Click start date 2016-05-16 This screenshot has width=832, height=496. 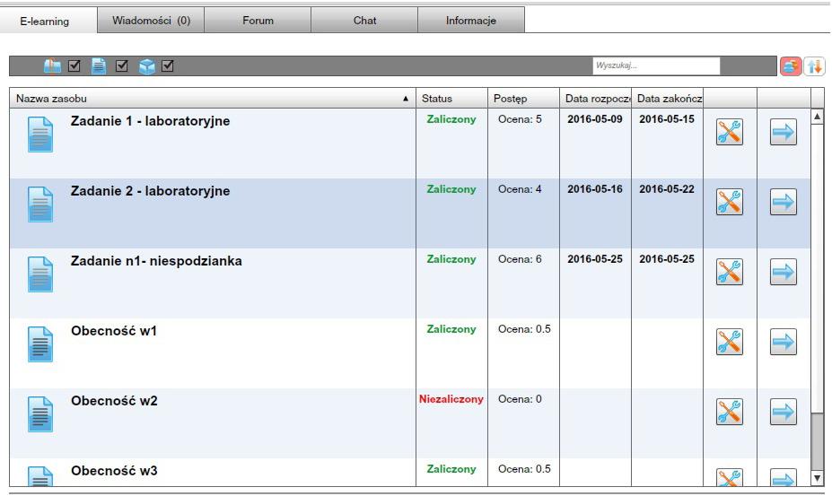point(595,189)
